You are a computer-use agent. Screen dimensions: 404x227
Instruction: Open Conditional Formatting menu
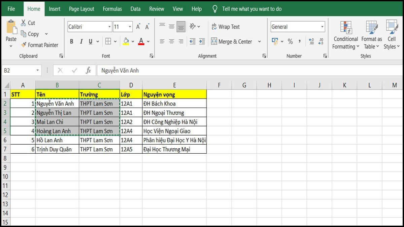click(346, 35)
